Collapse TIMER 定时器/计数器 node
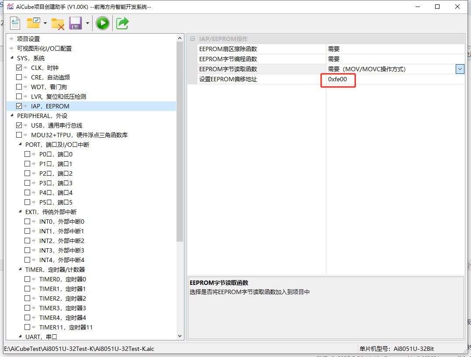This screenshot has height=357, width=471. coord(20,269)
